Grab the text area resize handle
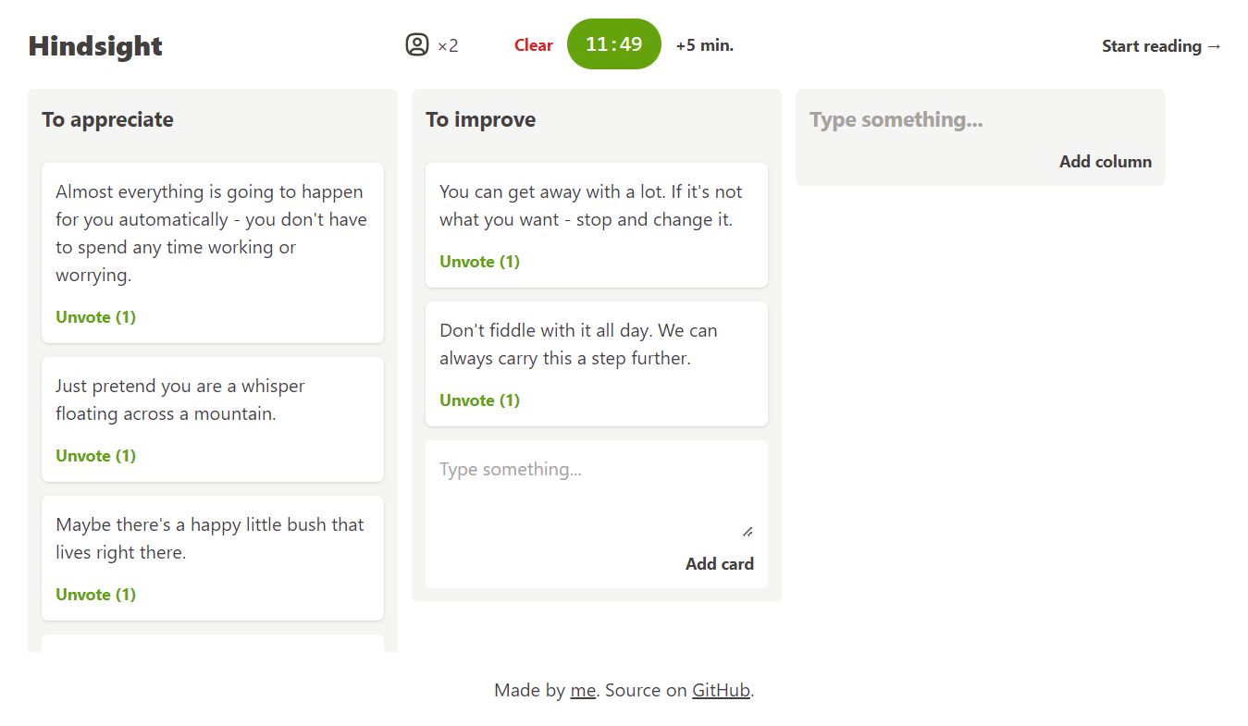The image size is (1248, 726). pos(748,531)
